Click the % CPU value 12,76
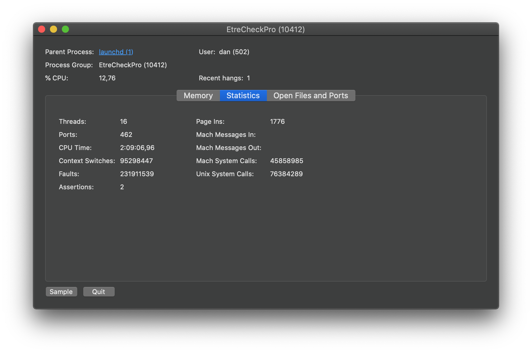The height and width of the screenshot is (353, 532). coord(107,78)
